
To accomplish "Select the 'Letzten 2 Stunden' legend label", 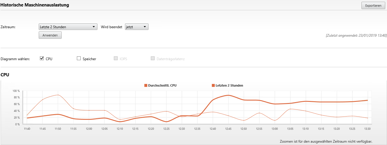I will 229,85.
